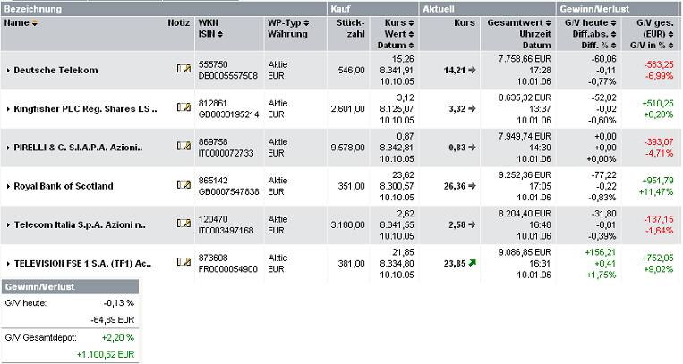Sort by Kurs column in Kauf section
The image size is (683, 364).
click(410, 22)
